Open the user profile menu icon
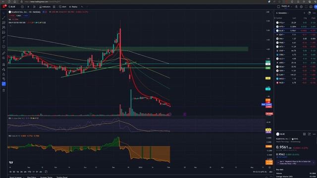This screenshot has width=317, height=178. click(x=4, y=6)
